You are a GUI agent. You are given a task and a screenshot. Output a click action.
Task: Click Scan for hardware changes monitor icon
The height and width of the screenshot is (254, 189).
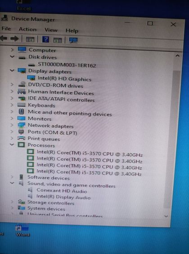click(x=73, y=40)
